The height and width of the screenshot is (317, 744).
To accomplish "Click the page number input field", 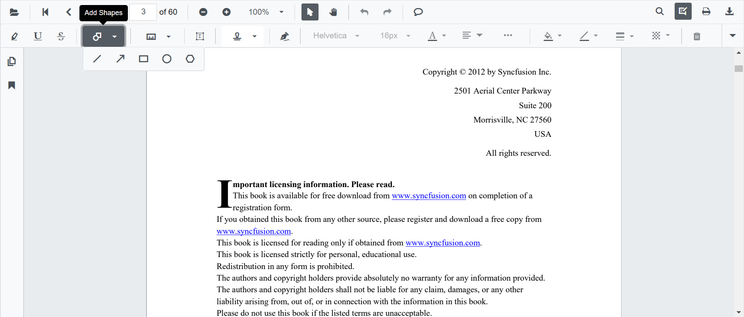I will 143,12.
